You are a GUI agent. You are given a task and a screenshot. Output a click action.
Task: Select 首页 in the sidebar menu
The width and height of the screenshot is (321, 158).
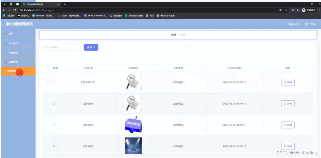(18, 34)
